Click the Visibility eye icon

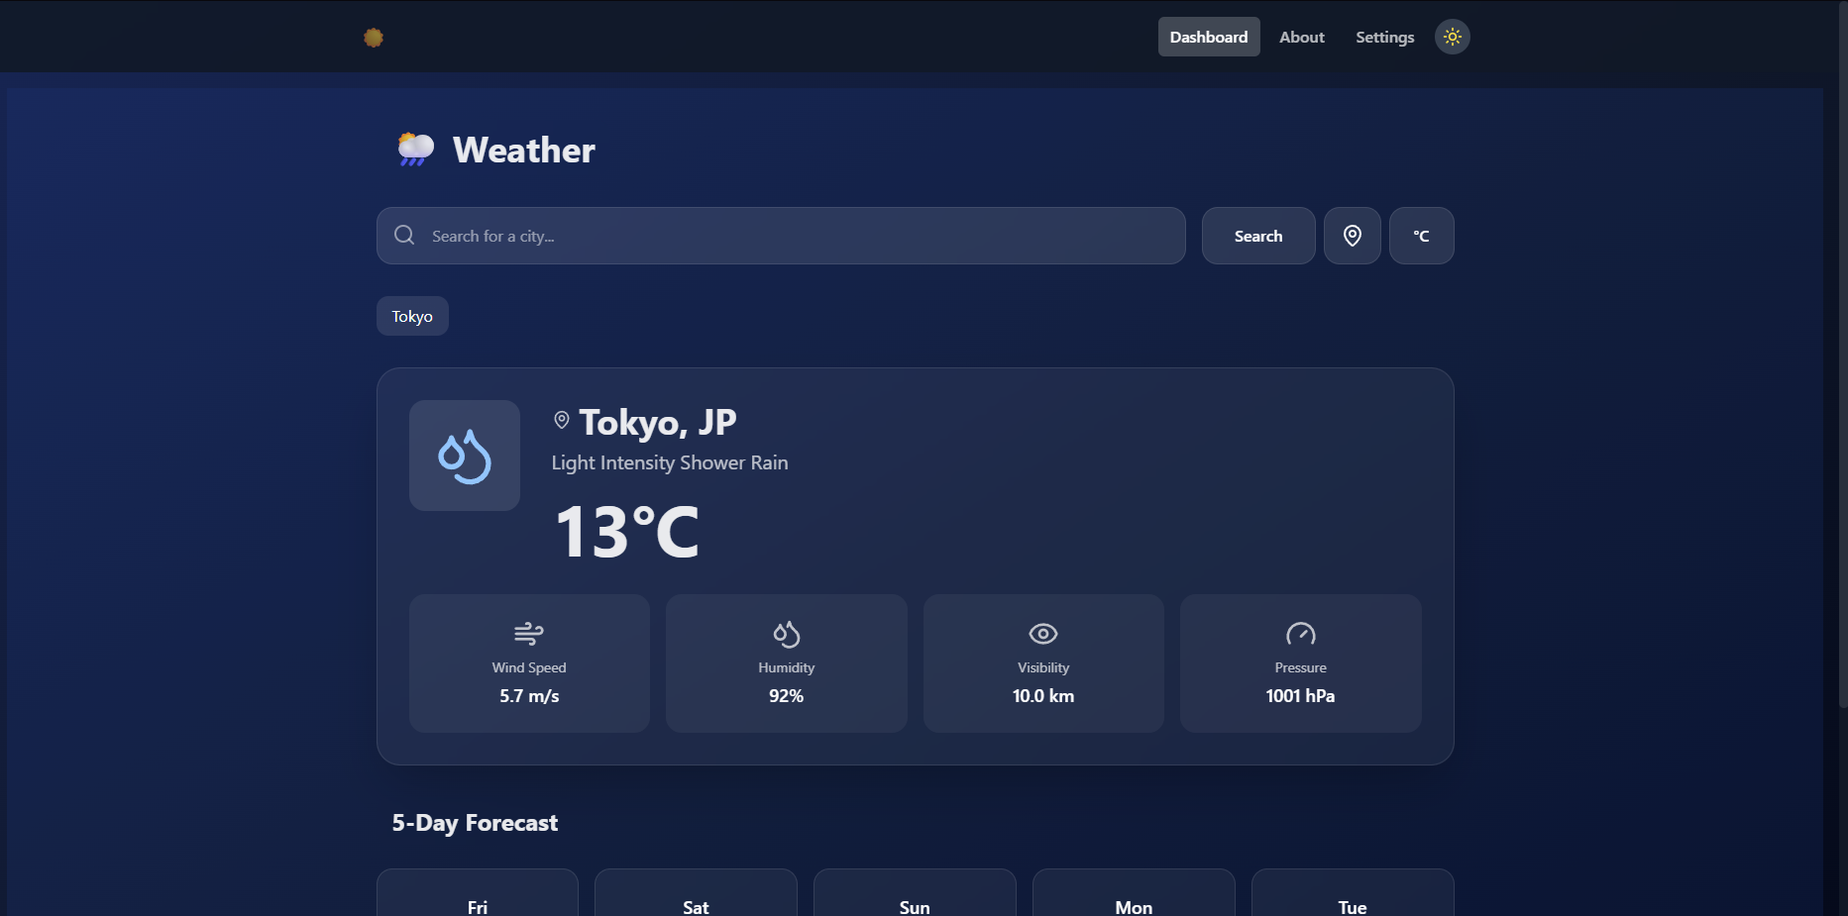[x=1042, y=633]
